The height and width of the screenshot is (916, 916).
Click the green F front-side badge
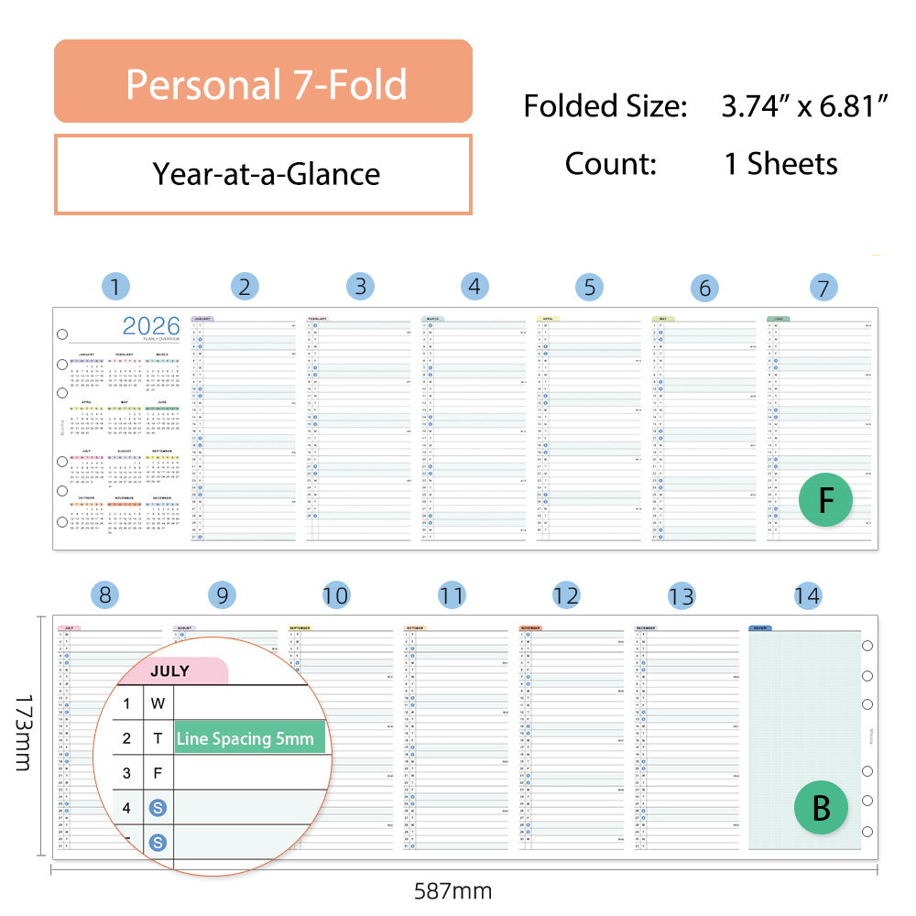point(825,500)
